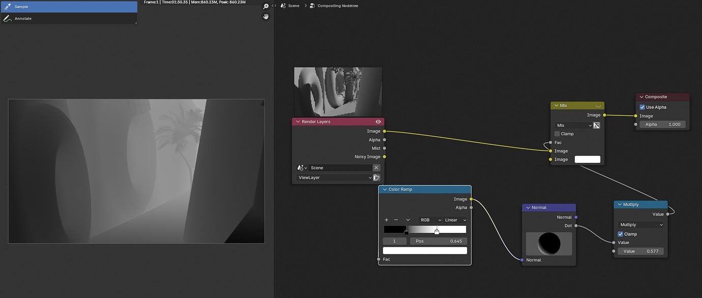Click the rendered backdrop image in viewer
This screenshot has height=298, width=702.
136,171
